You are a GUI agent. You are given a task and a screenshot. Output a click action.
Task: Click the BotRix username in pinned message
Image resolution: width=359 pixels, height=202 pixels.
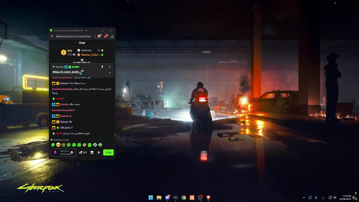76,67
